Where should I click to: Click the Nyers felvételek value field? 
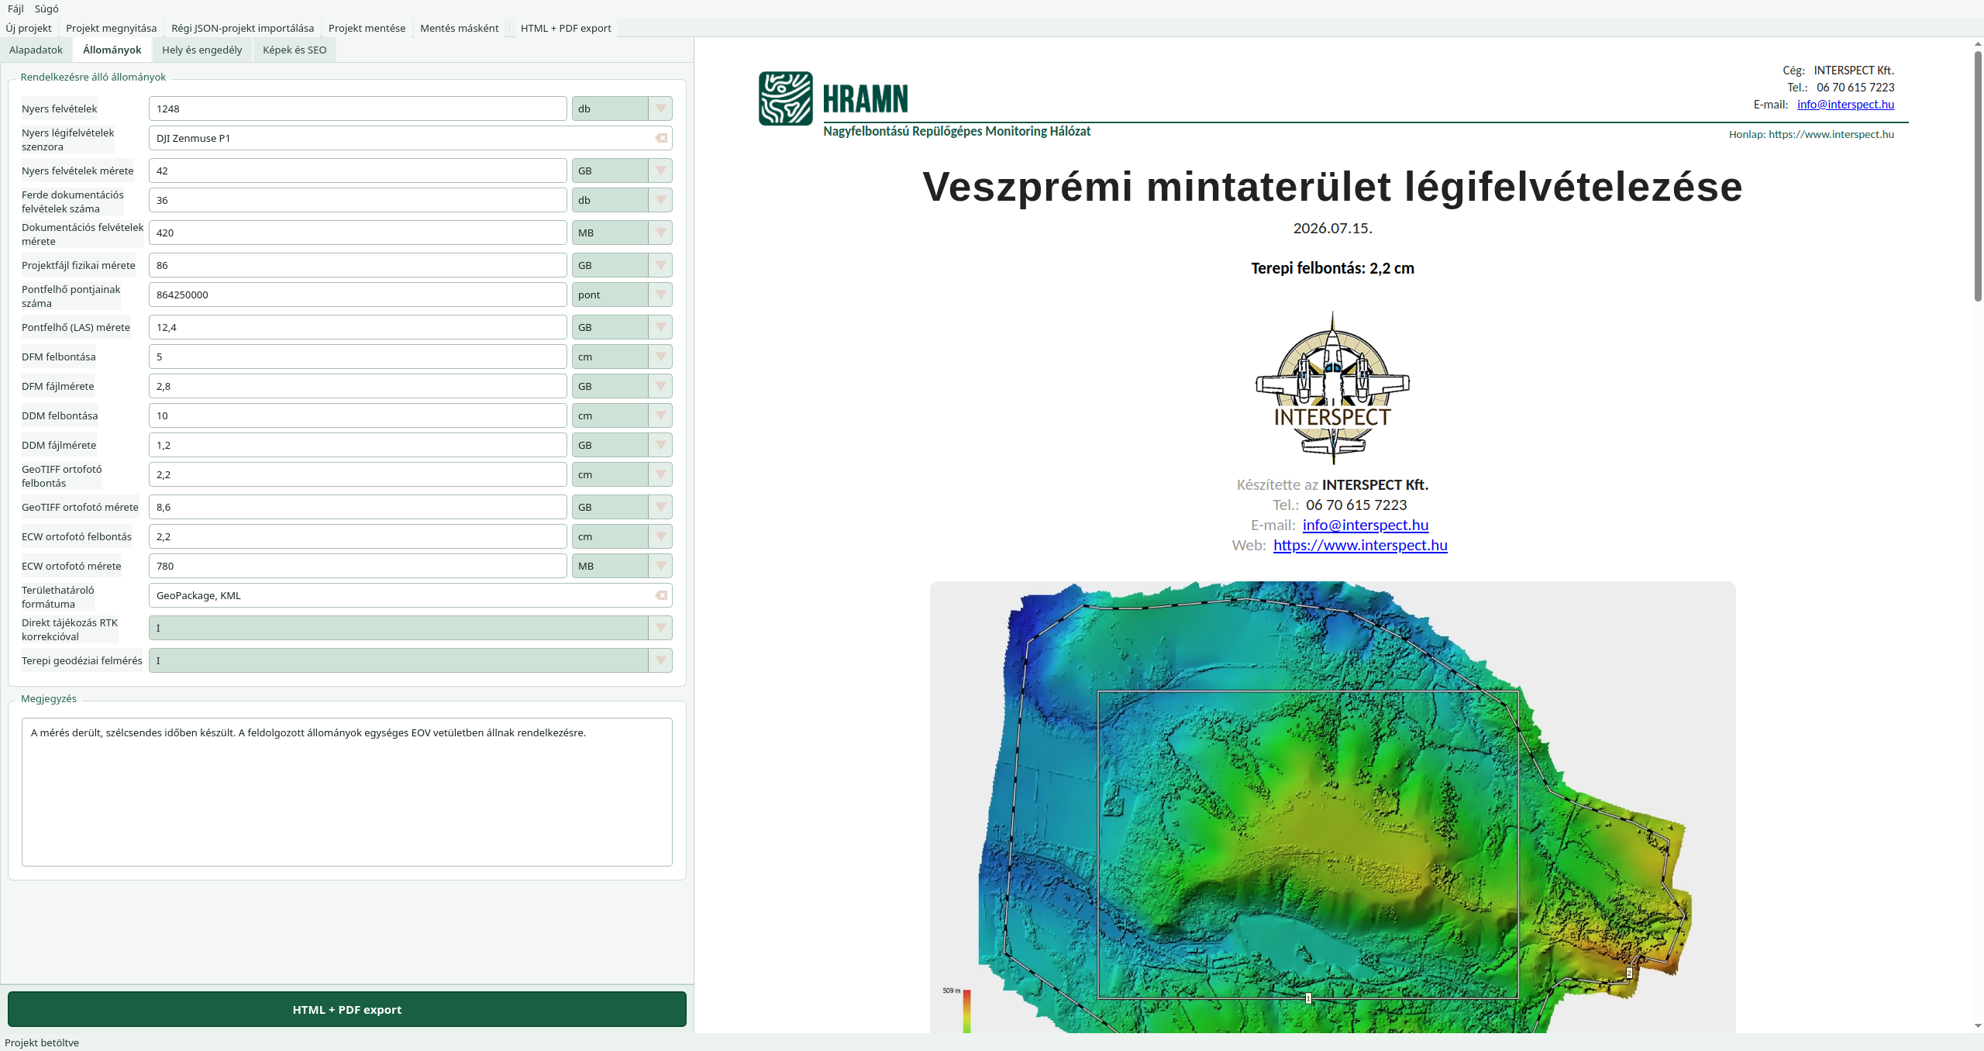pyautogui.click(x=358, y=109)
